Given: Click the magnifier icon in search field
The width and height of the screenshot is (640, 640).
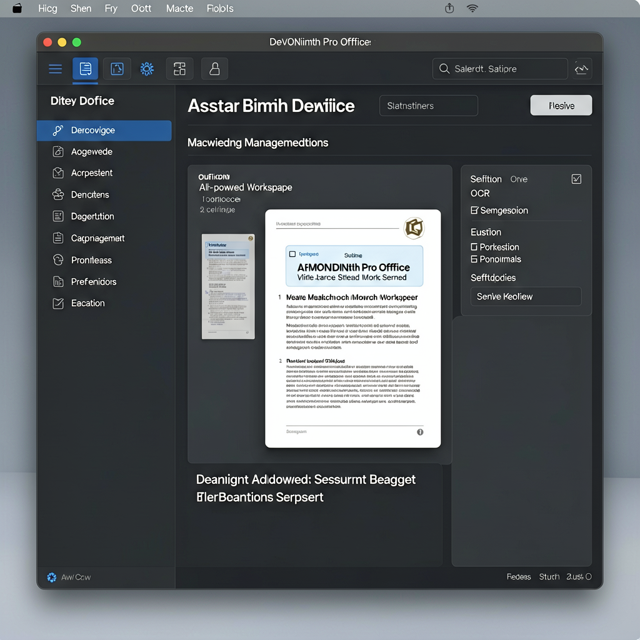Looking at the screenshot, I should (x=444, y=69).
